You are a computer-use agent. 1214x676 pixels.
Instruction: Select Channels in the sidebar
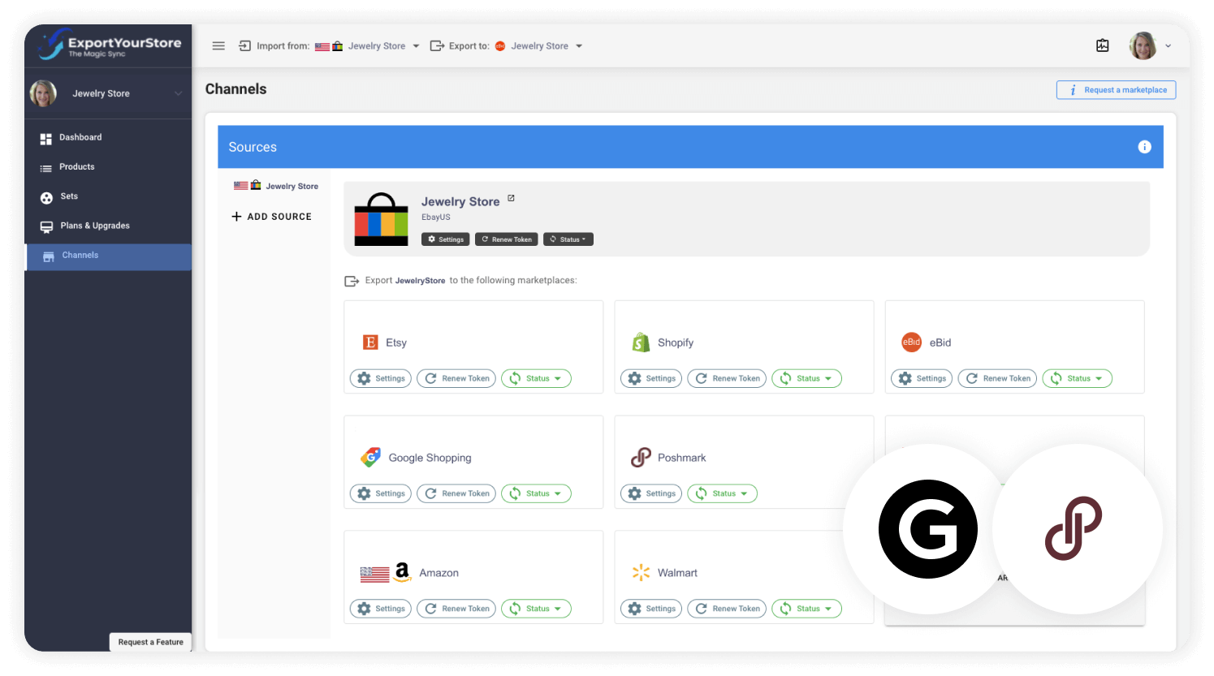[108, 256]
